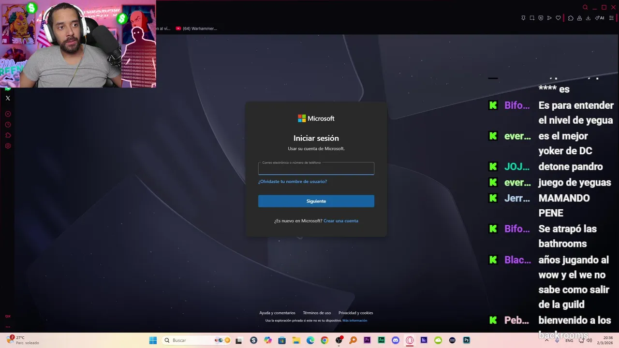619x348 pixels.
Task: Click chat message 'detone pandro'
Action: 571,167
